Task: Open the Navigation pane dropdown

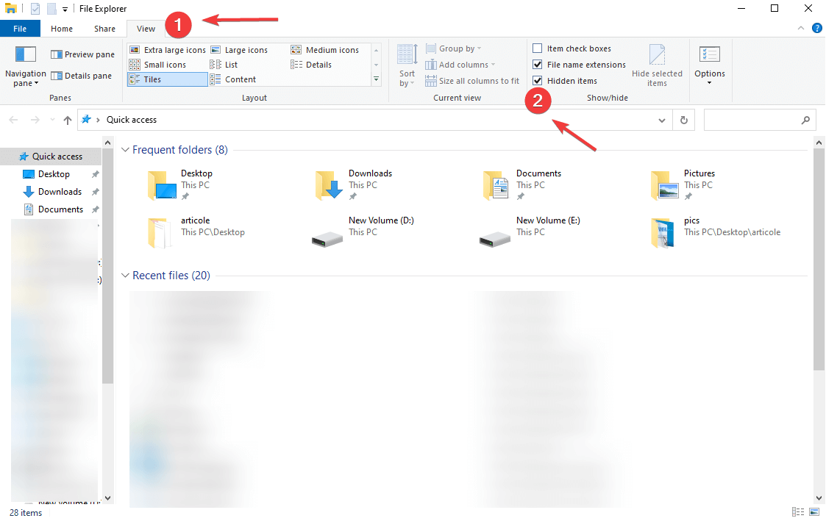Action: (x=25, y=67)
